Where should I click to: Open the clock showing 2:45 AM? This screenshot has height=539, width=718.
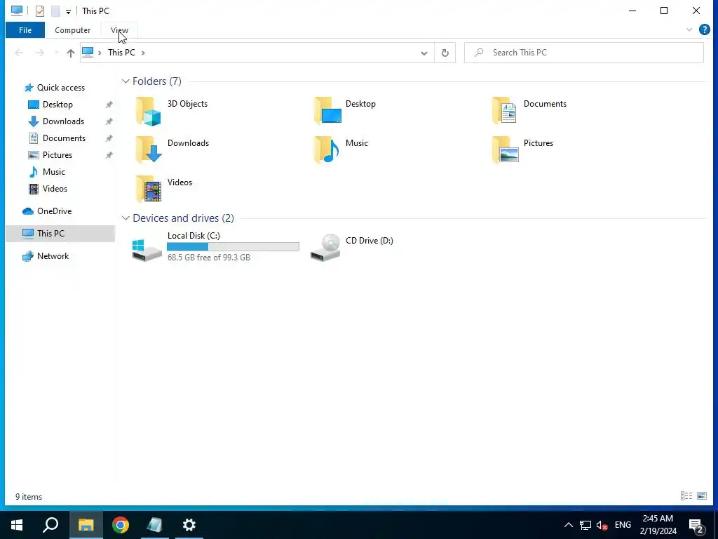pos(658,525)
